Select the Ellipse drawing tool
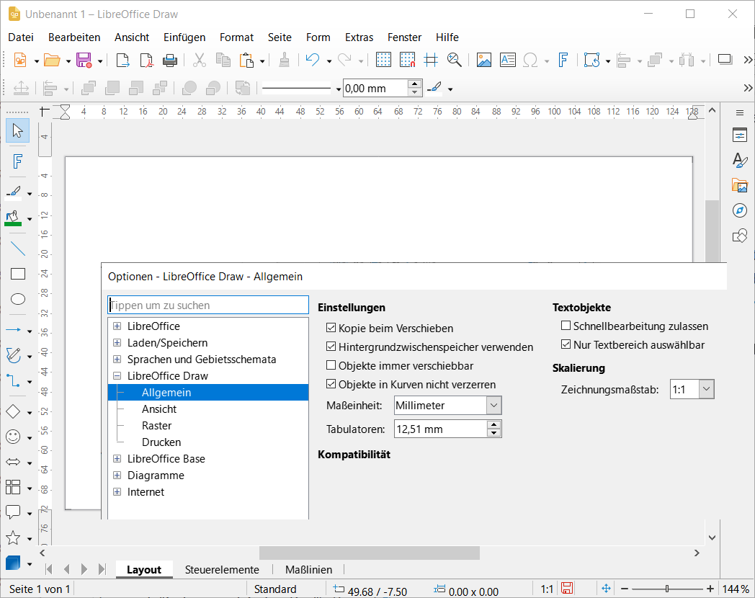Screen dimensions: 755x598 (18, 299)
